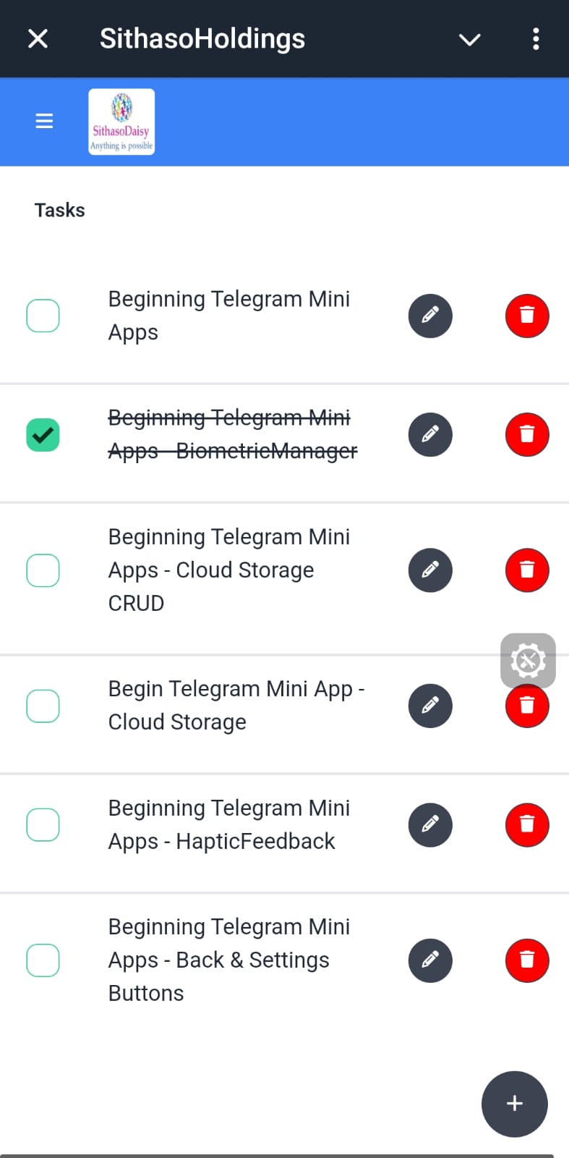Open the floating settings tools icon
Viewport: 569px width, 1158px height.
tap(528, 660)
